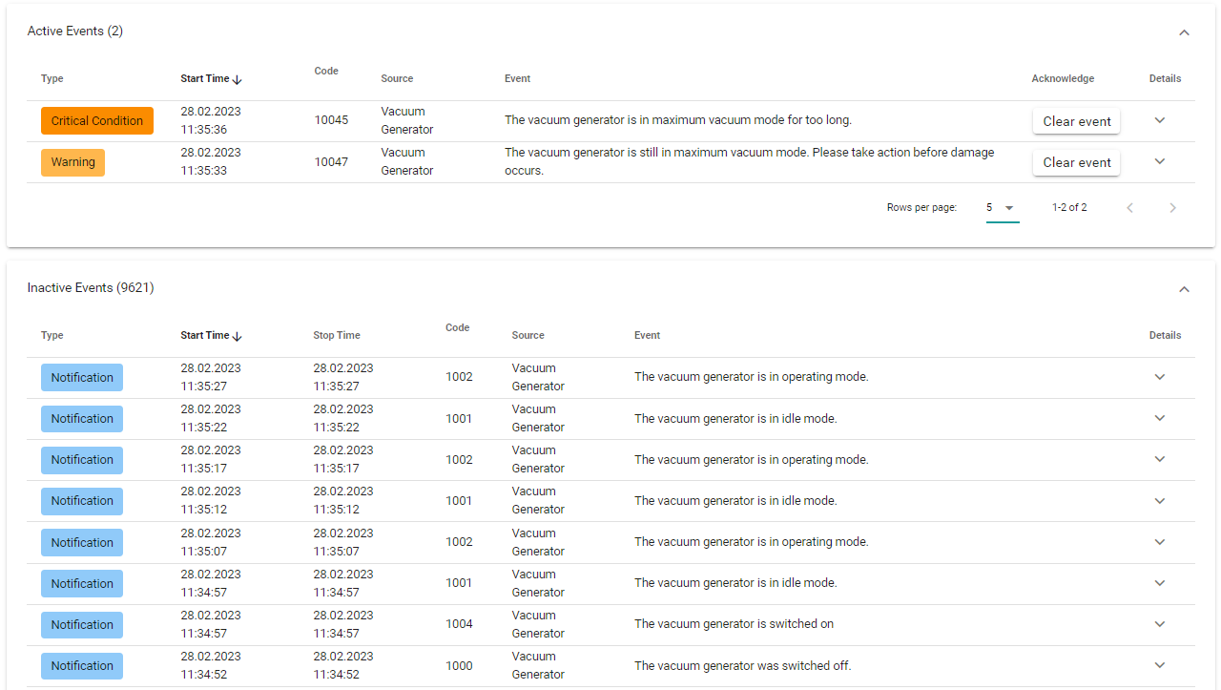Expand details of Warning event 10047
This screenshot has height=690, width=1221.
click(1160, 161)
